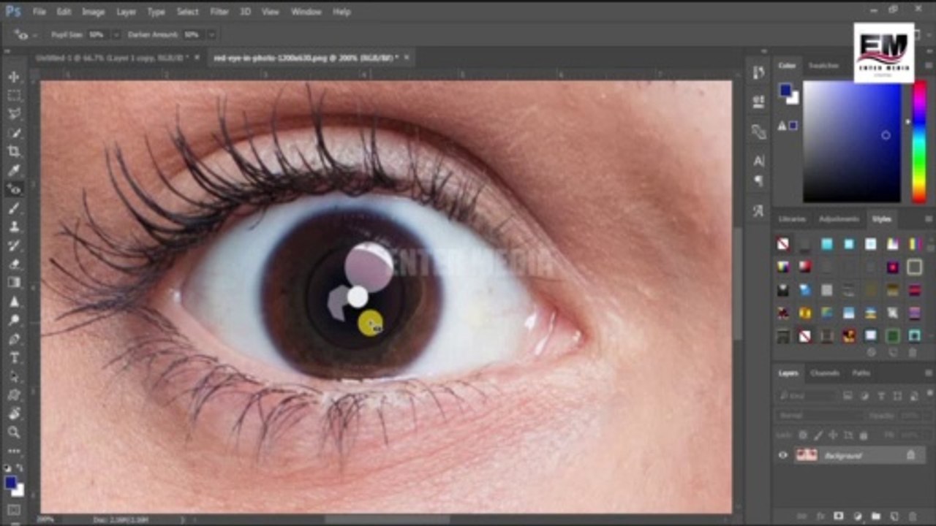Create a new group folder
The width and height of the screenshot is (936, 526).
(x=875, y=517)
